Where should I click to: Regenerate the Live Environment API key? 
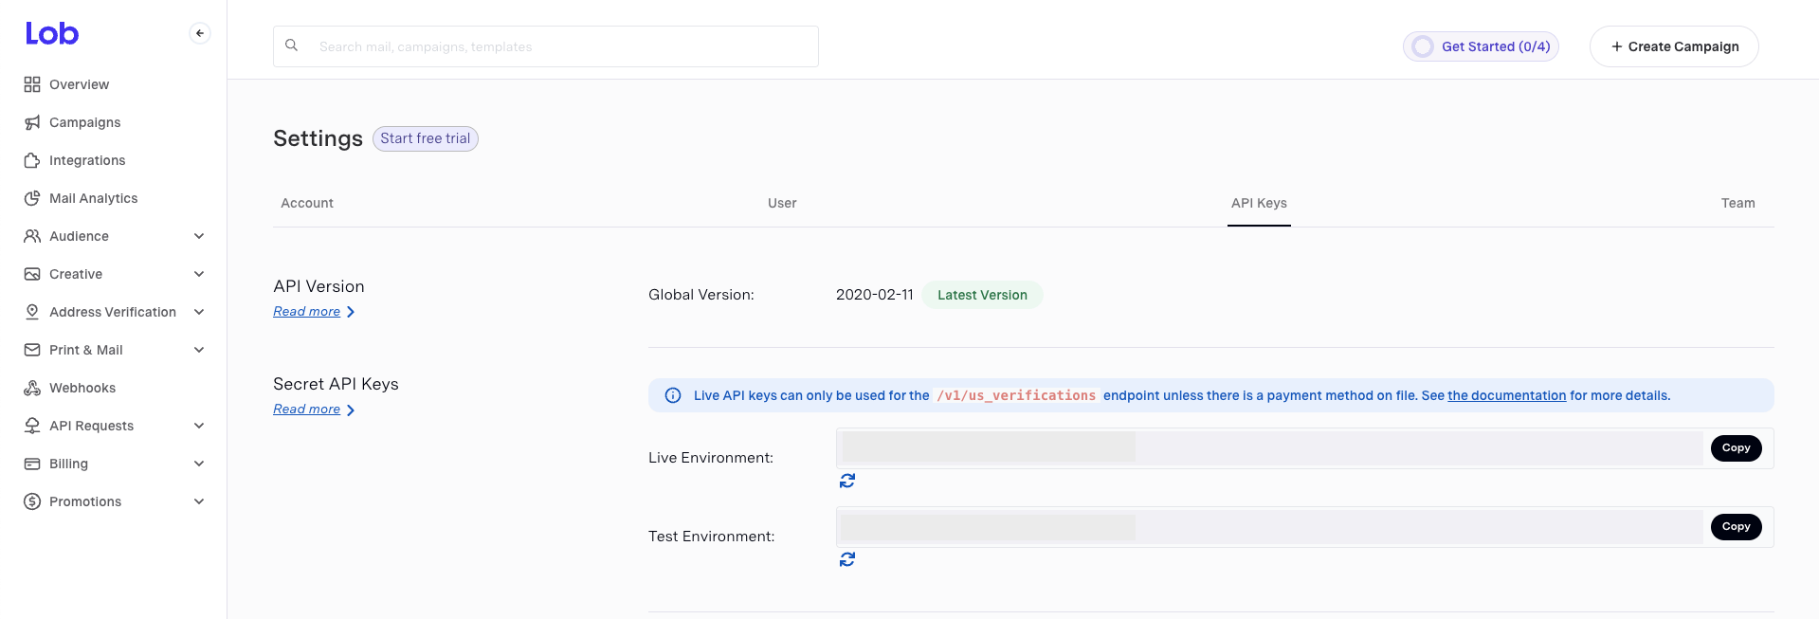pos(847,481)
